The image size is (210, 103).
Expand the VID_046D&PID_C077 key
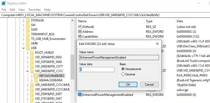(x=28, y=66)
